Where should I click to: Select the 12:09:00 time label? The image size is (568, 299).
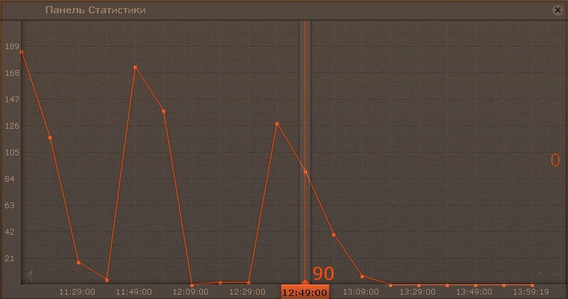(x=190, y=292)
